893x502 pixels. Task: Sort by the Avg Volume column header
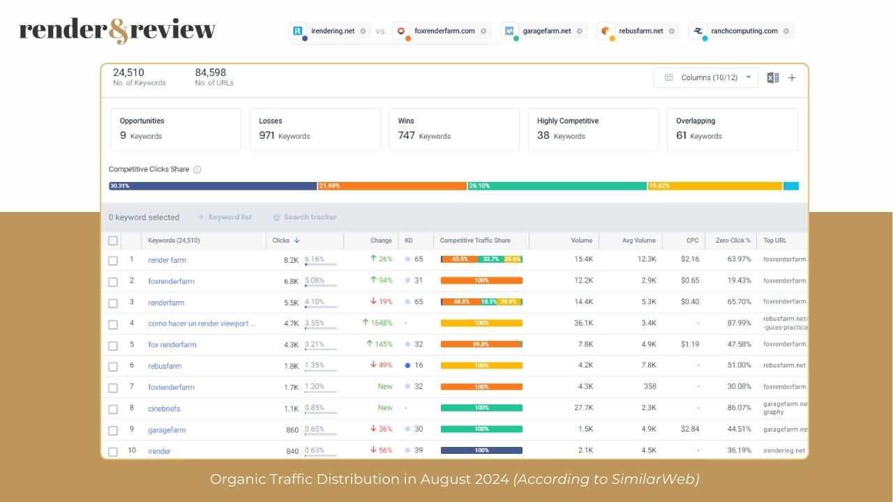(x=639, y=241)
